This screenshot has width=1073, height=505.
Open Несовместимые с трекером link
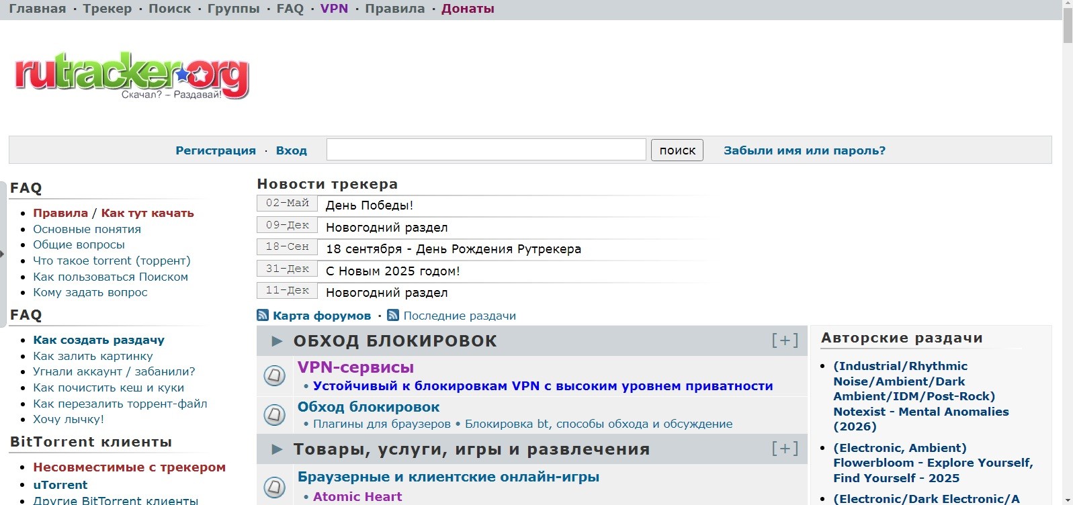pyautogui.click(x=129, y=467)
